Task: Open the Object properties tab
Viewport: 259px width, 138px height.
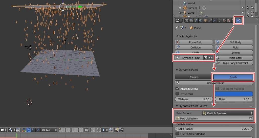Action: click(205, 20)
